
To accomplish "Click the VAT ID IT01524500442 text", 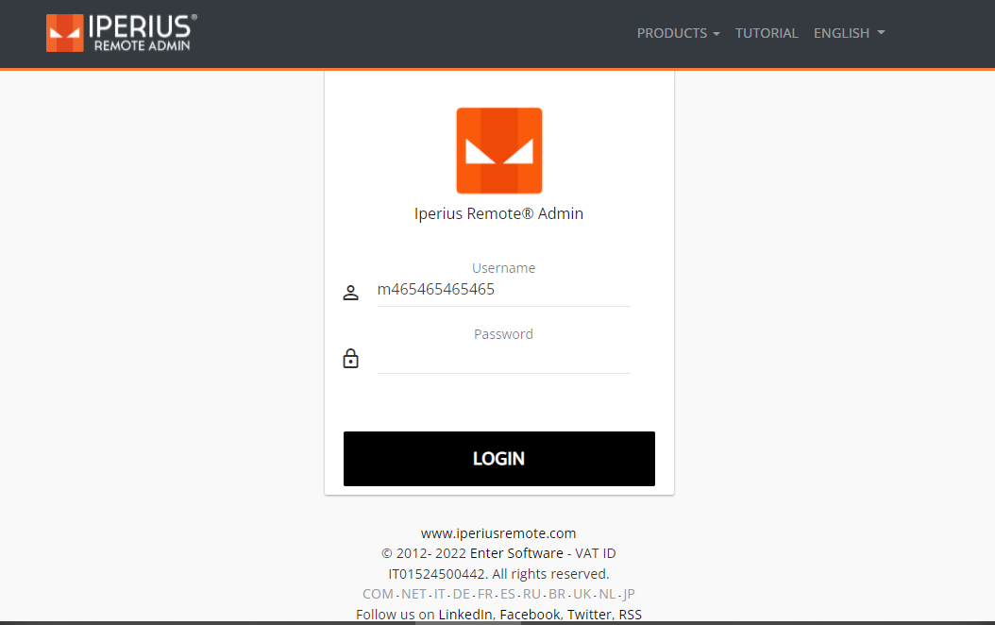I will [498, 564].
